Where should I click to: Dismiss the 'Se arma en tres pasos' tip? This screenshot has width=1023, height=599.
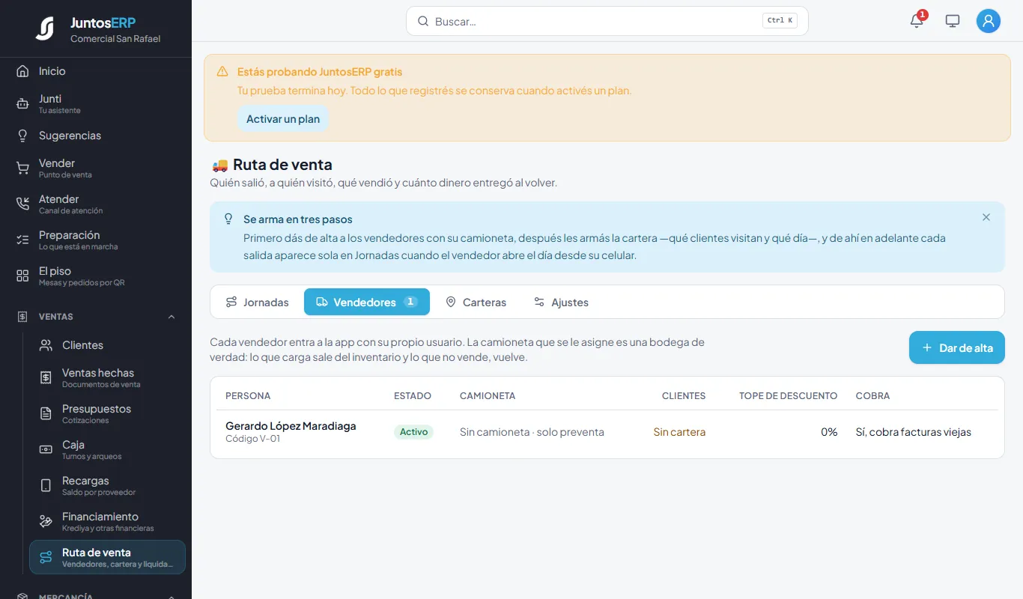[x=986, y=217]
